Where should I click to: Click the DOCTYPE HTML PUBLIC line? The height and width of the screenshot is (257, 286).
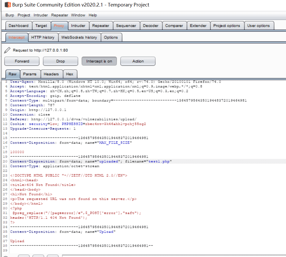69,175
